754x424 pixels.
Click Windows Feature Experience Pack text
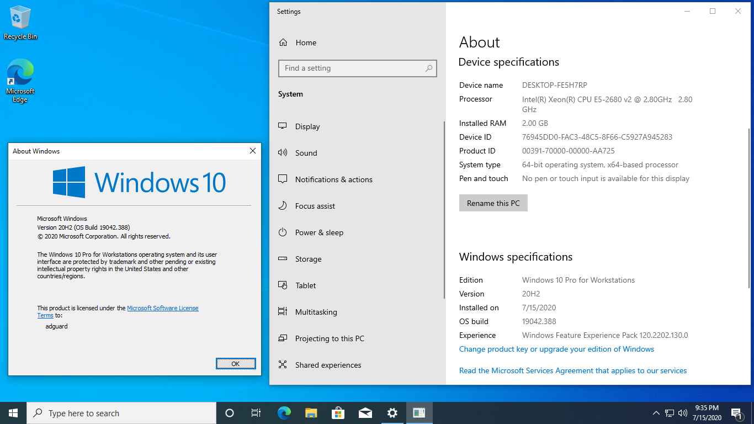click(x=605, y=335)
